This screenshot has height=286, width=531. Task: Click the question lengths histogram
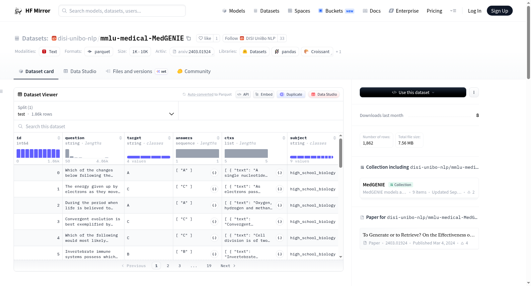87,153
